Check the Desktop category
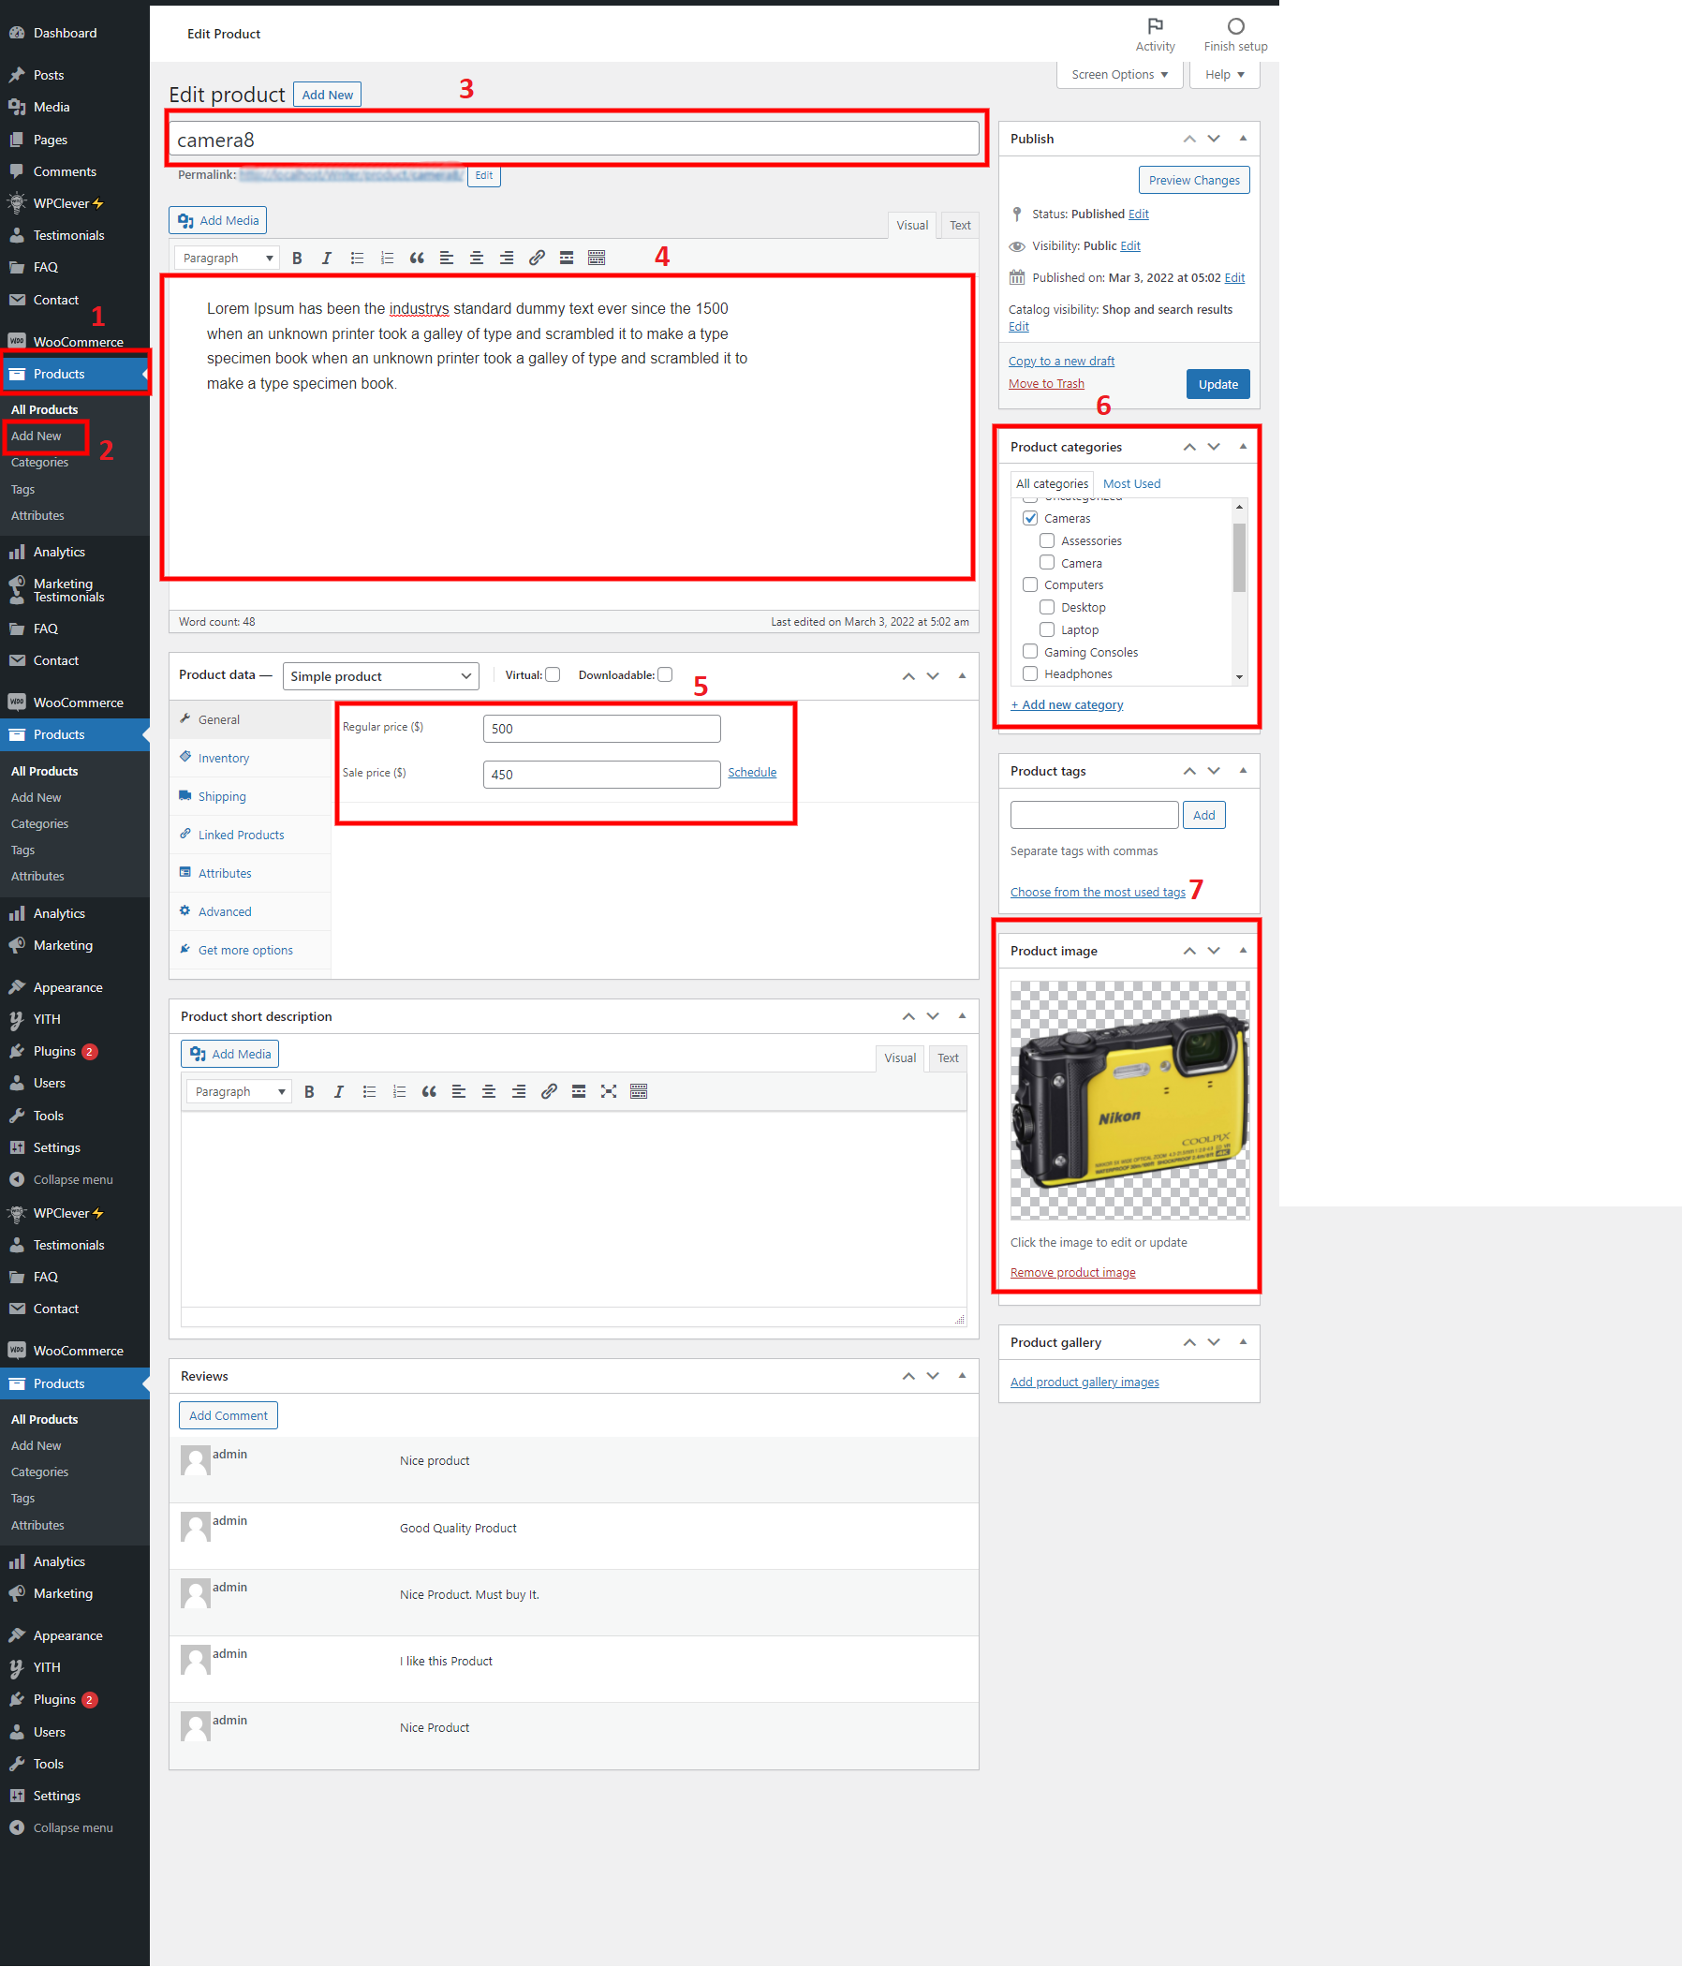1682x1967 pixels. click(1047, 608)
